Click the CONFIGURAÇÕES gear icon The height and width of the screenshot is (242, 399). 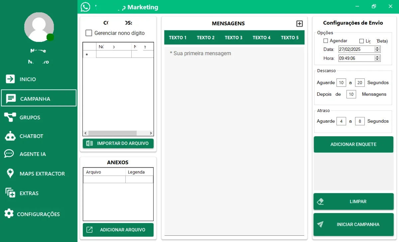click(9, 214)
